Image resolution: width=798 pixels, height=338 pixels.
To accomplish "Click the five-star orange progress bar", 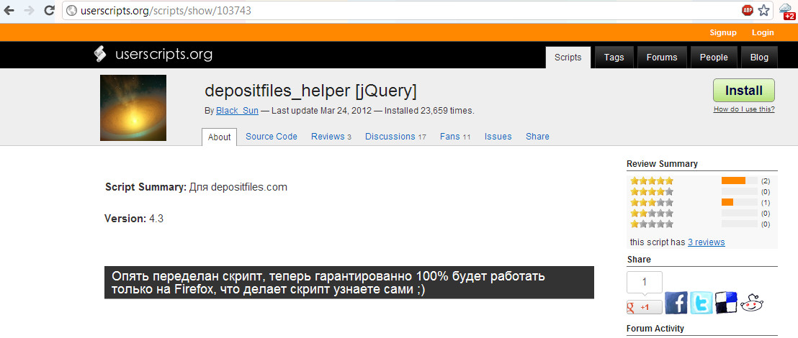I will point(733,181).
